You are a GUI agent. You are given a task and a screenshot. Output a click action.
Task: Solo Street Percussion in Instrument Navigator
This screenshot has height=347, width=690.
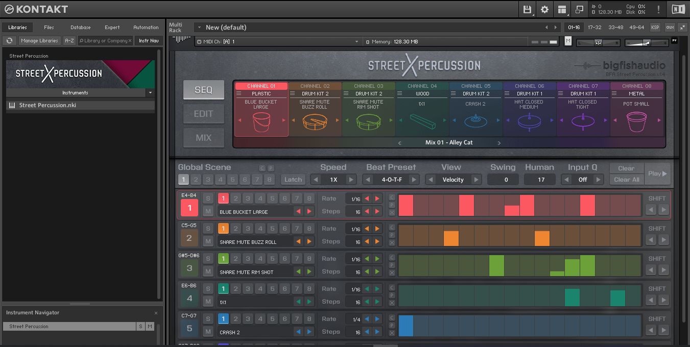[x=140, y=326]
